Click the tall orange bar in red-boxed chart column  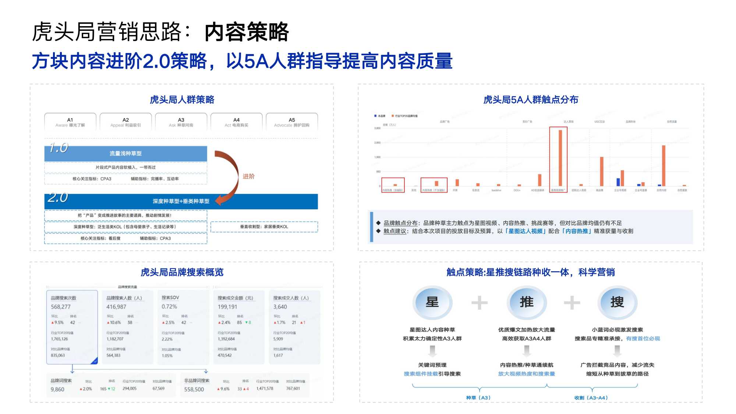click(560, 158)
